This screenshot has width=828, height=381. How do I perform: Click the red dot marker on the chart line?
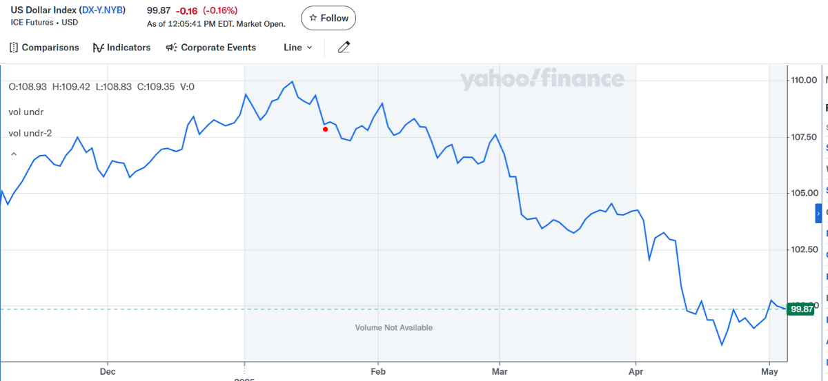[x=326, y=128]
